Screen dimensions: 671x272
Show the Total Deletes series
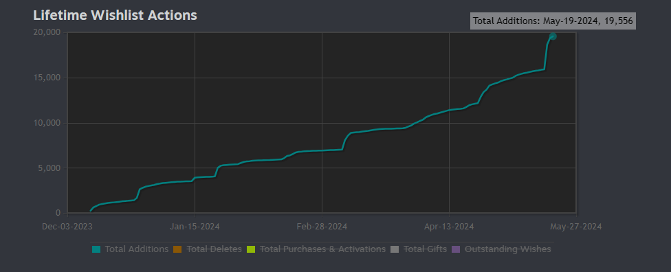coord(214,249)
